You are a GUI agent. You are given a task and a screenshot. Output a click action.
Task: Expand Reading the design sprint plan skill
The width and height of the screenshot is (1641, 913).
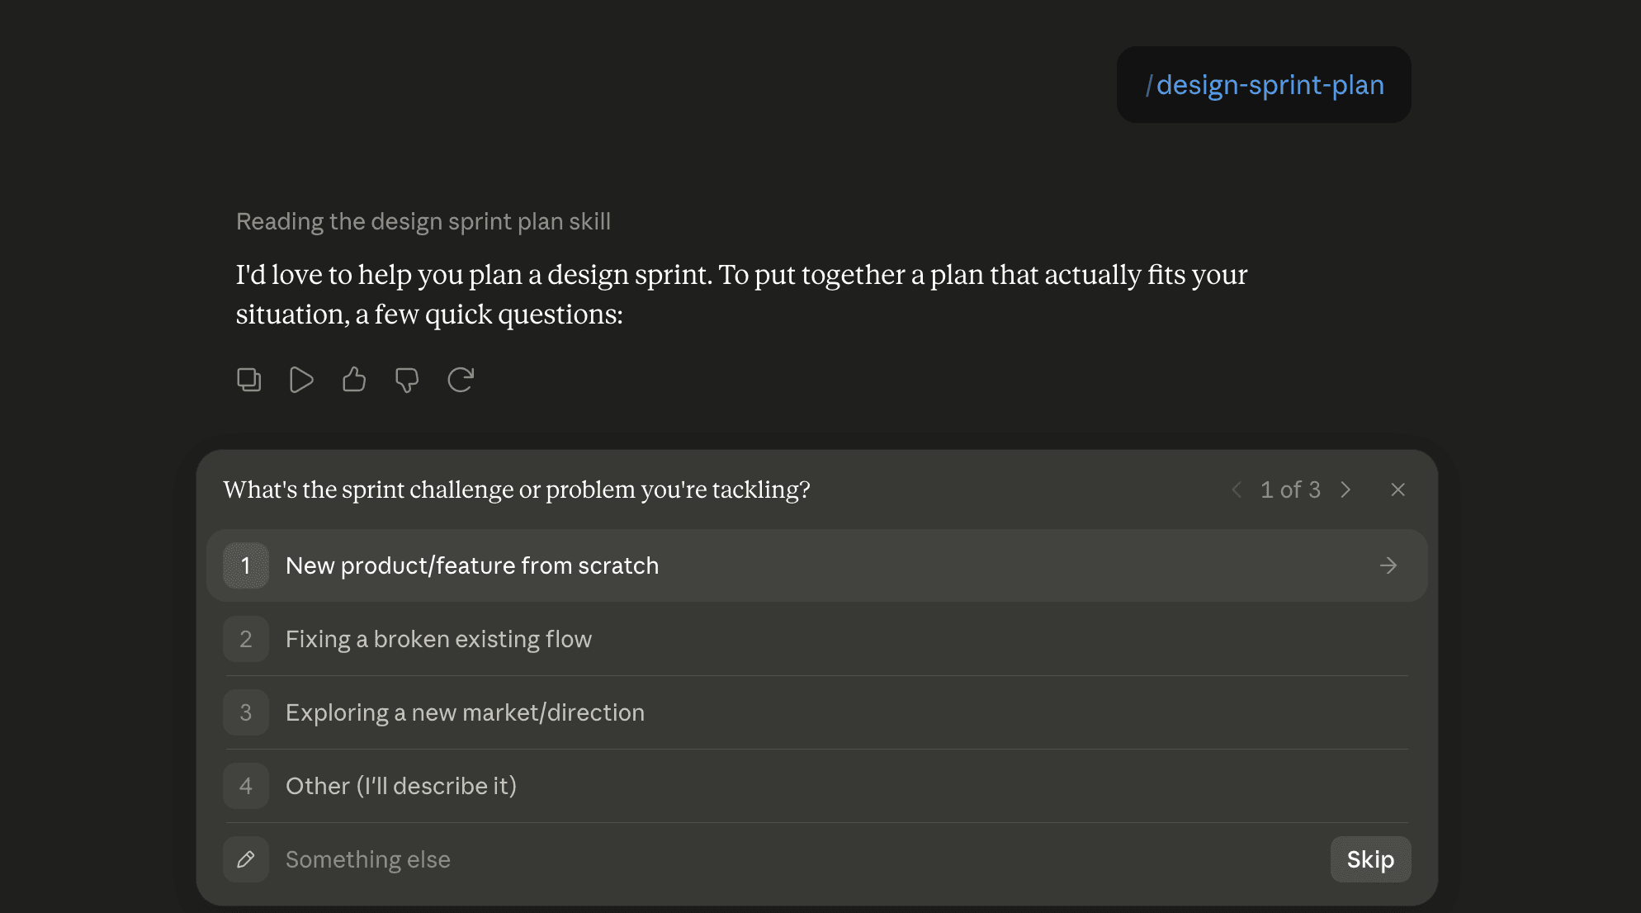423,221
